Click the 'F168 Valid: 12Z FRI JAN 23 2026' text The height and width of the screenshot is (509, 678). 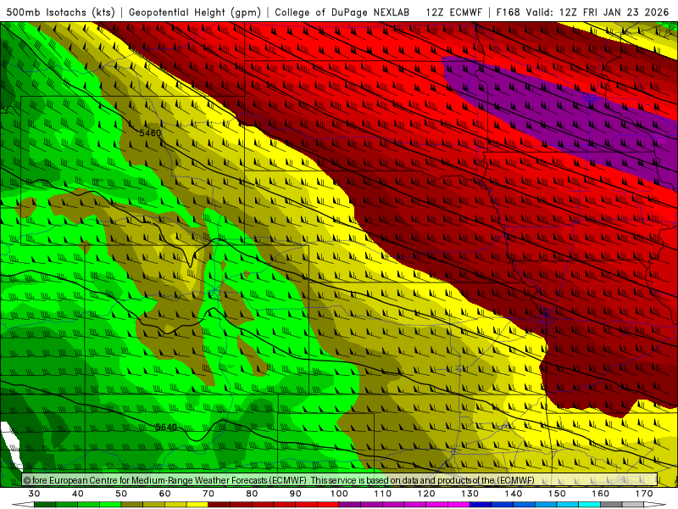(582, 13)
